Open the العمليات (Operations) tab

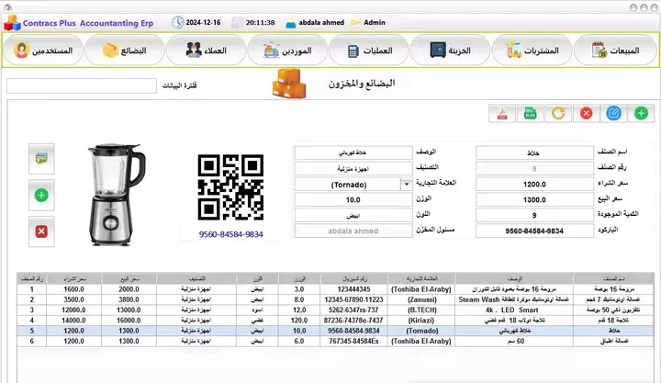pyautogui.click(x=369, y=51)
